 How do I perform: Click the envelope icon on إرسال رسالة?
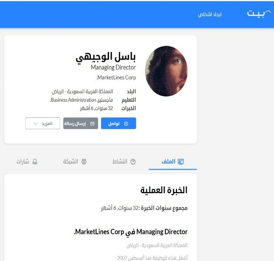[x=93, y=124]
